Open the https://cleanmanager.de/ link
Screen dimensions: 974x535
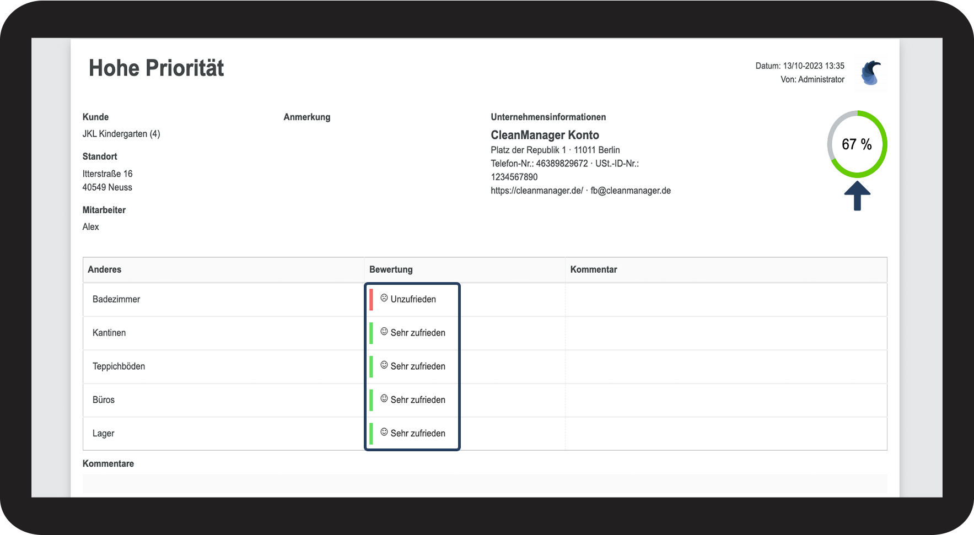[537, 191]
